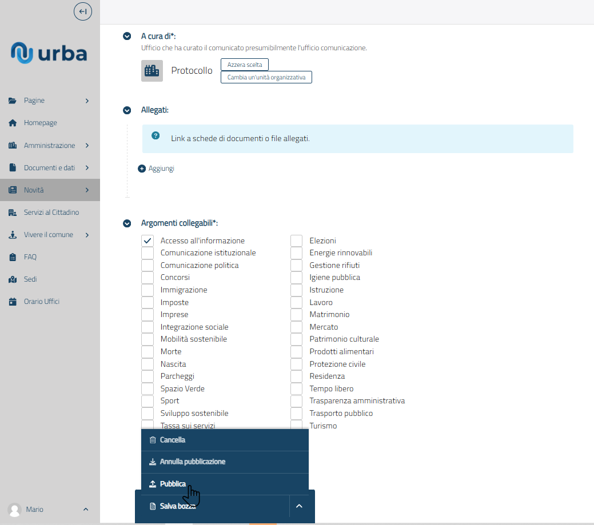
Task: Collapse the Argomenti collegabili section
Action: (127, 223)
